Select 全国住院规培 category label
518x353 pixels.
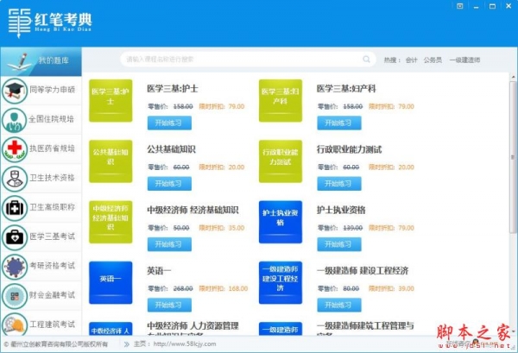[x=51, y=119]
